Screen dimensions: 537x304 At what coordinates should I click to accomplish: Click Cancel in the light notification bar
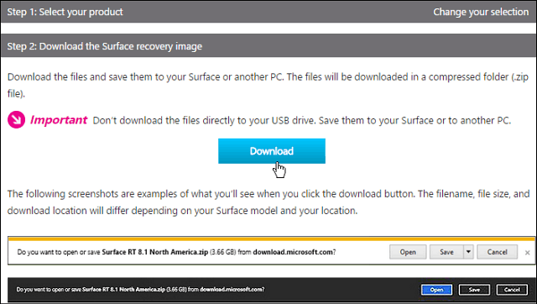point(497,252)
